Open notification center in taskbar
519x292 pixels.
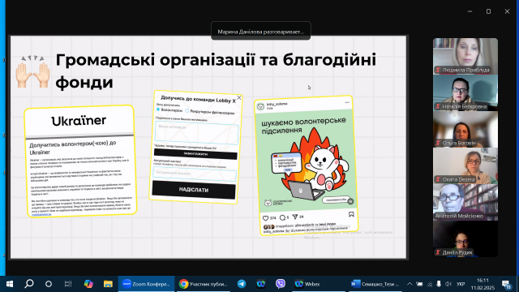(507, 284)
